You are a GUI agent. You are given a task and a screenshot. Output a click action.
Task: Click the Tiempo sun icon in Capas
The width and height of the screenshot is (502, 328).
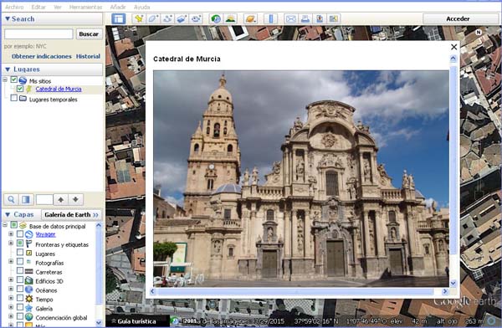click(x=29, y=300)
